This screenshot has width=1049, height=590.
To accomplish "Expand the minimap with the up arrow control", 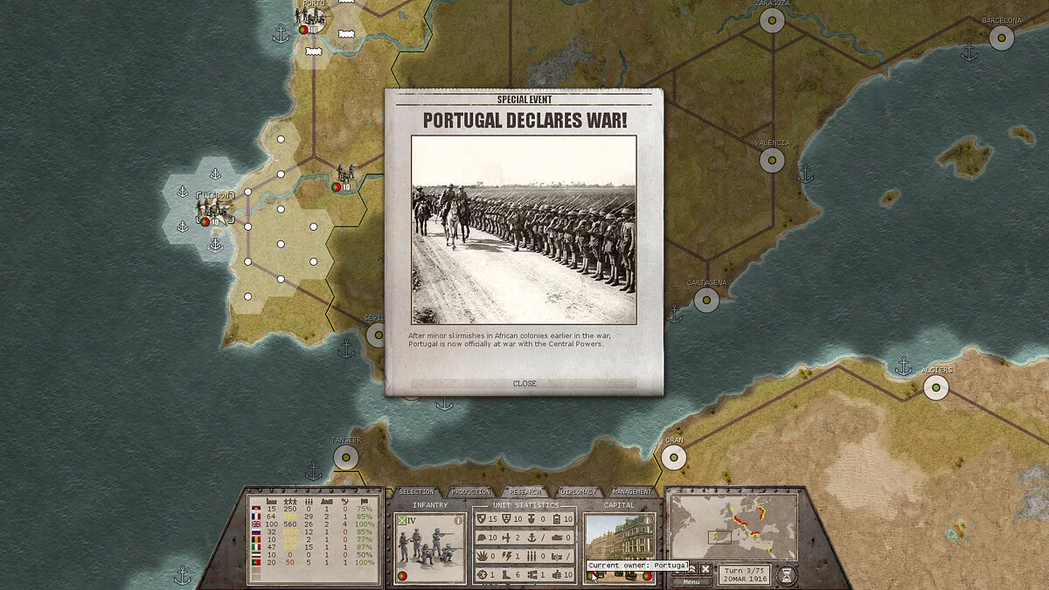I will tap(691, 568).
